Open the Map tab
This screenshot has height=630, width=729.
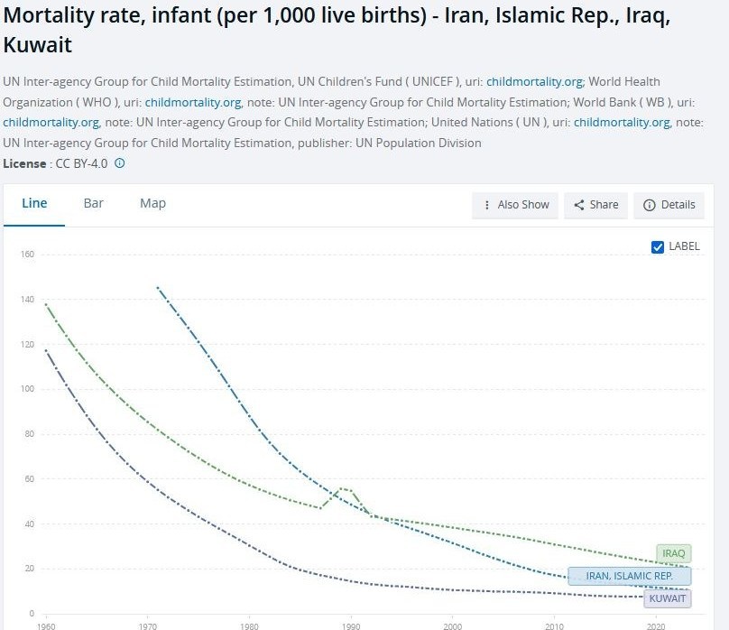(x=152, y=203)
